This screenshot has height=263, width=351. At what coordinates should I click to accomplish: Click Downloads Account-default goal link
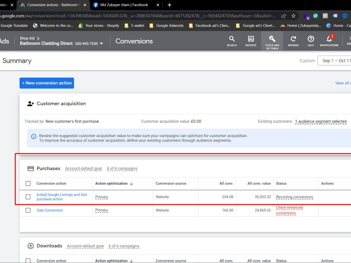[85, 246]
